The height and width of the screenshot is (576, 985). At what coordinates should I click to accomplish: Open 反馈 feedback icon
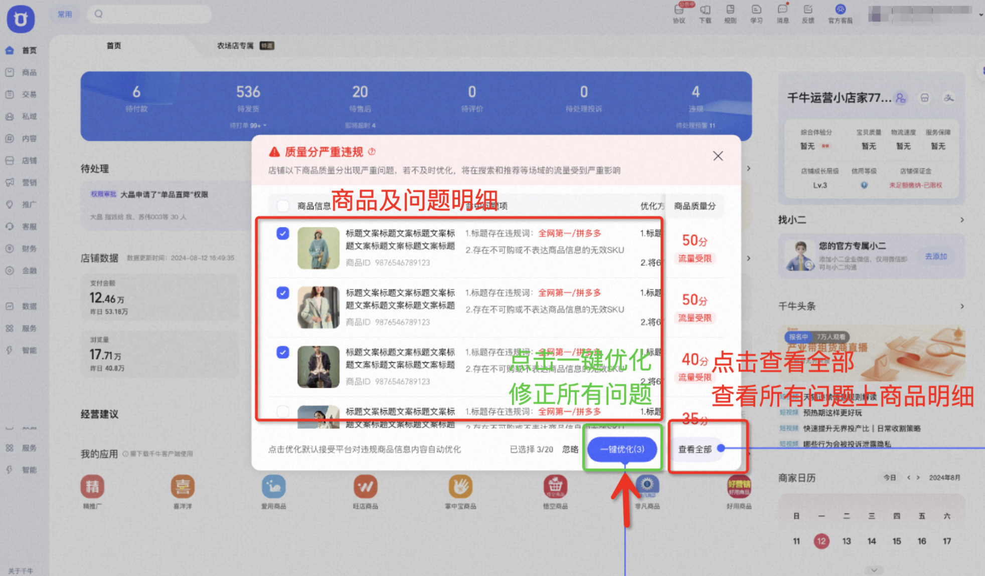click(x=808, y=14)
